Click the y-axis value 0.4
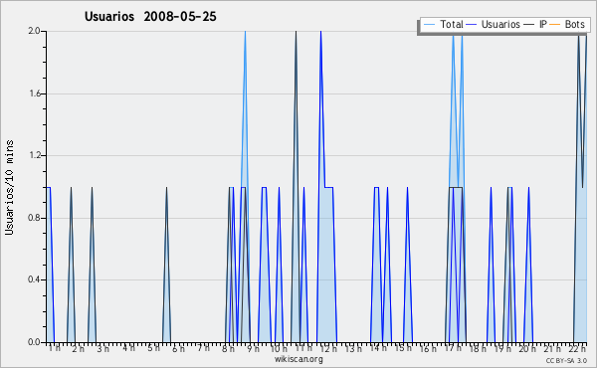The width and height of the screenshot is (597, 368). tap(35, 279)
